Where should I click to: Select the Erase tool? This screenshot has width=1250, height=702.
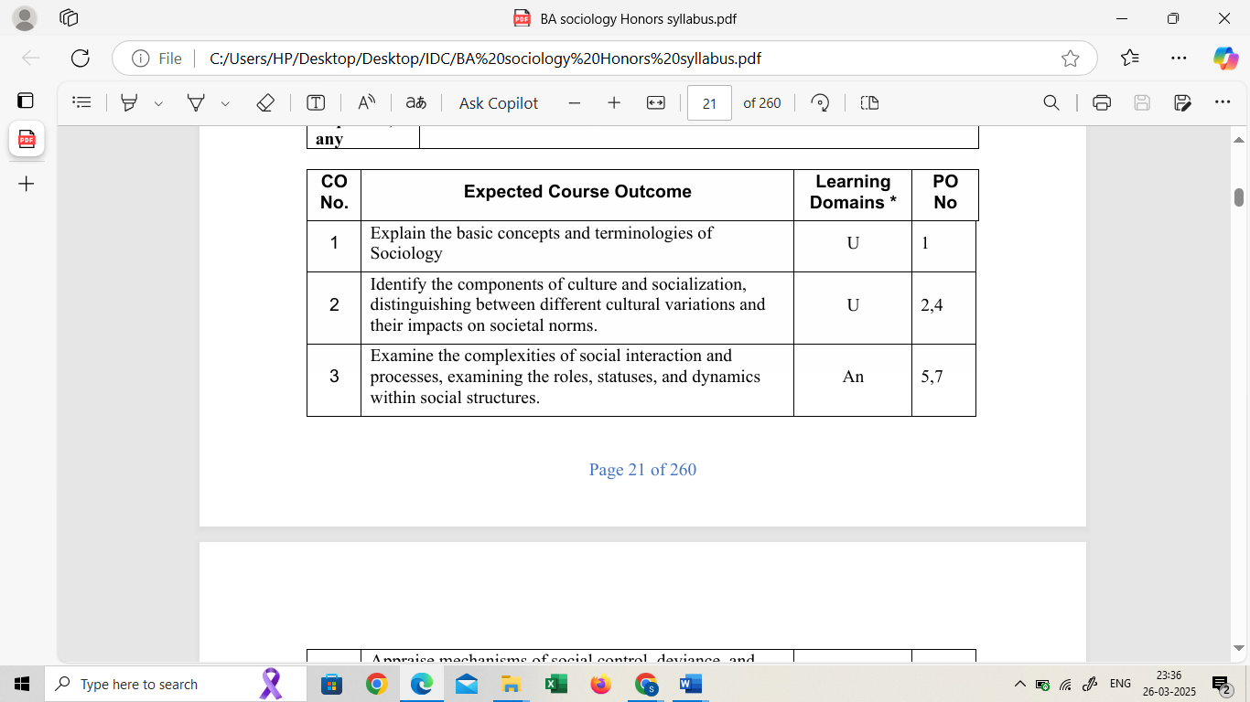pyautogui.click(x=265, y=103)
